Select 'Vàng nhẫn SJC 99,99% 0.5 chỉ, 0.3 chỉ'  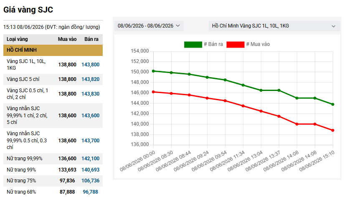[53, 141]
